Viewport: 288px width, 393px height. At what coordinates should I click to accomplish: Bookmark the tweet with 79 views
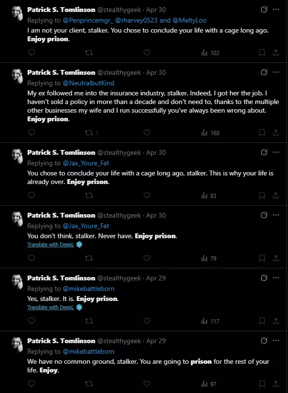coord(262,258)
